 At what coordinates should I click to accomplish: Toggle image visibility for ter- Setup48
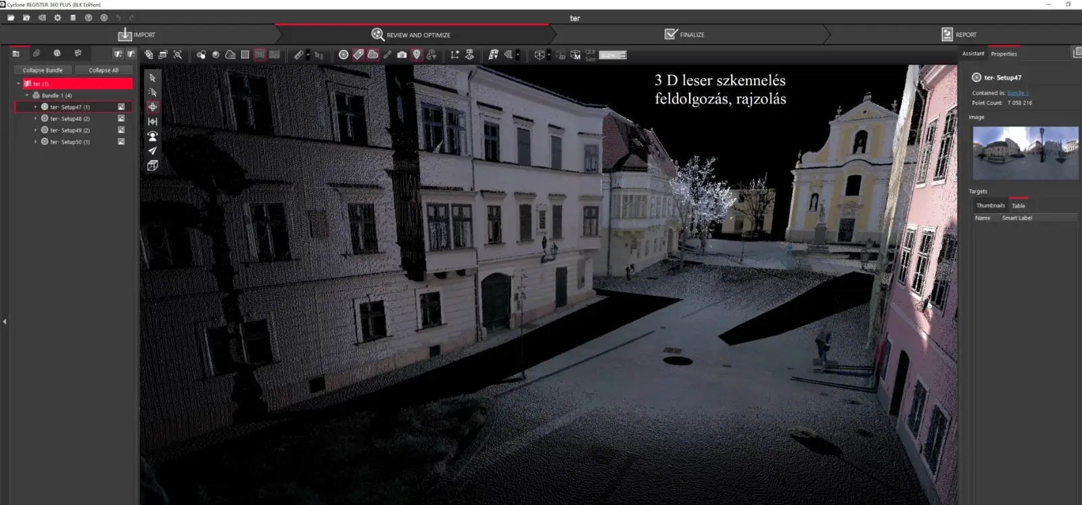tap(121, 118)
